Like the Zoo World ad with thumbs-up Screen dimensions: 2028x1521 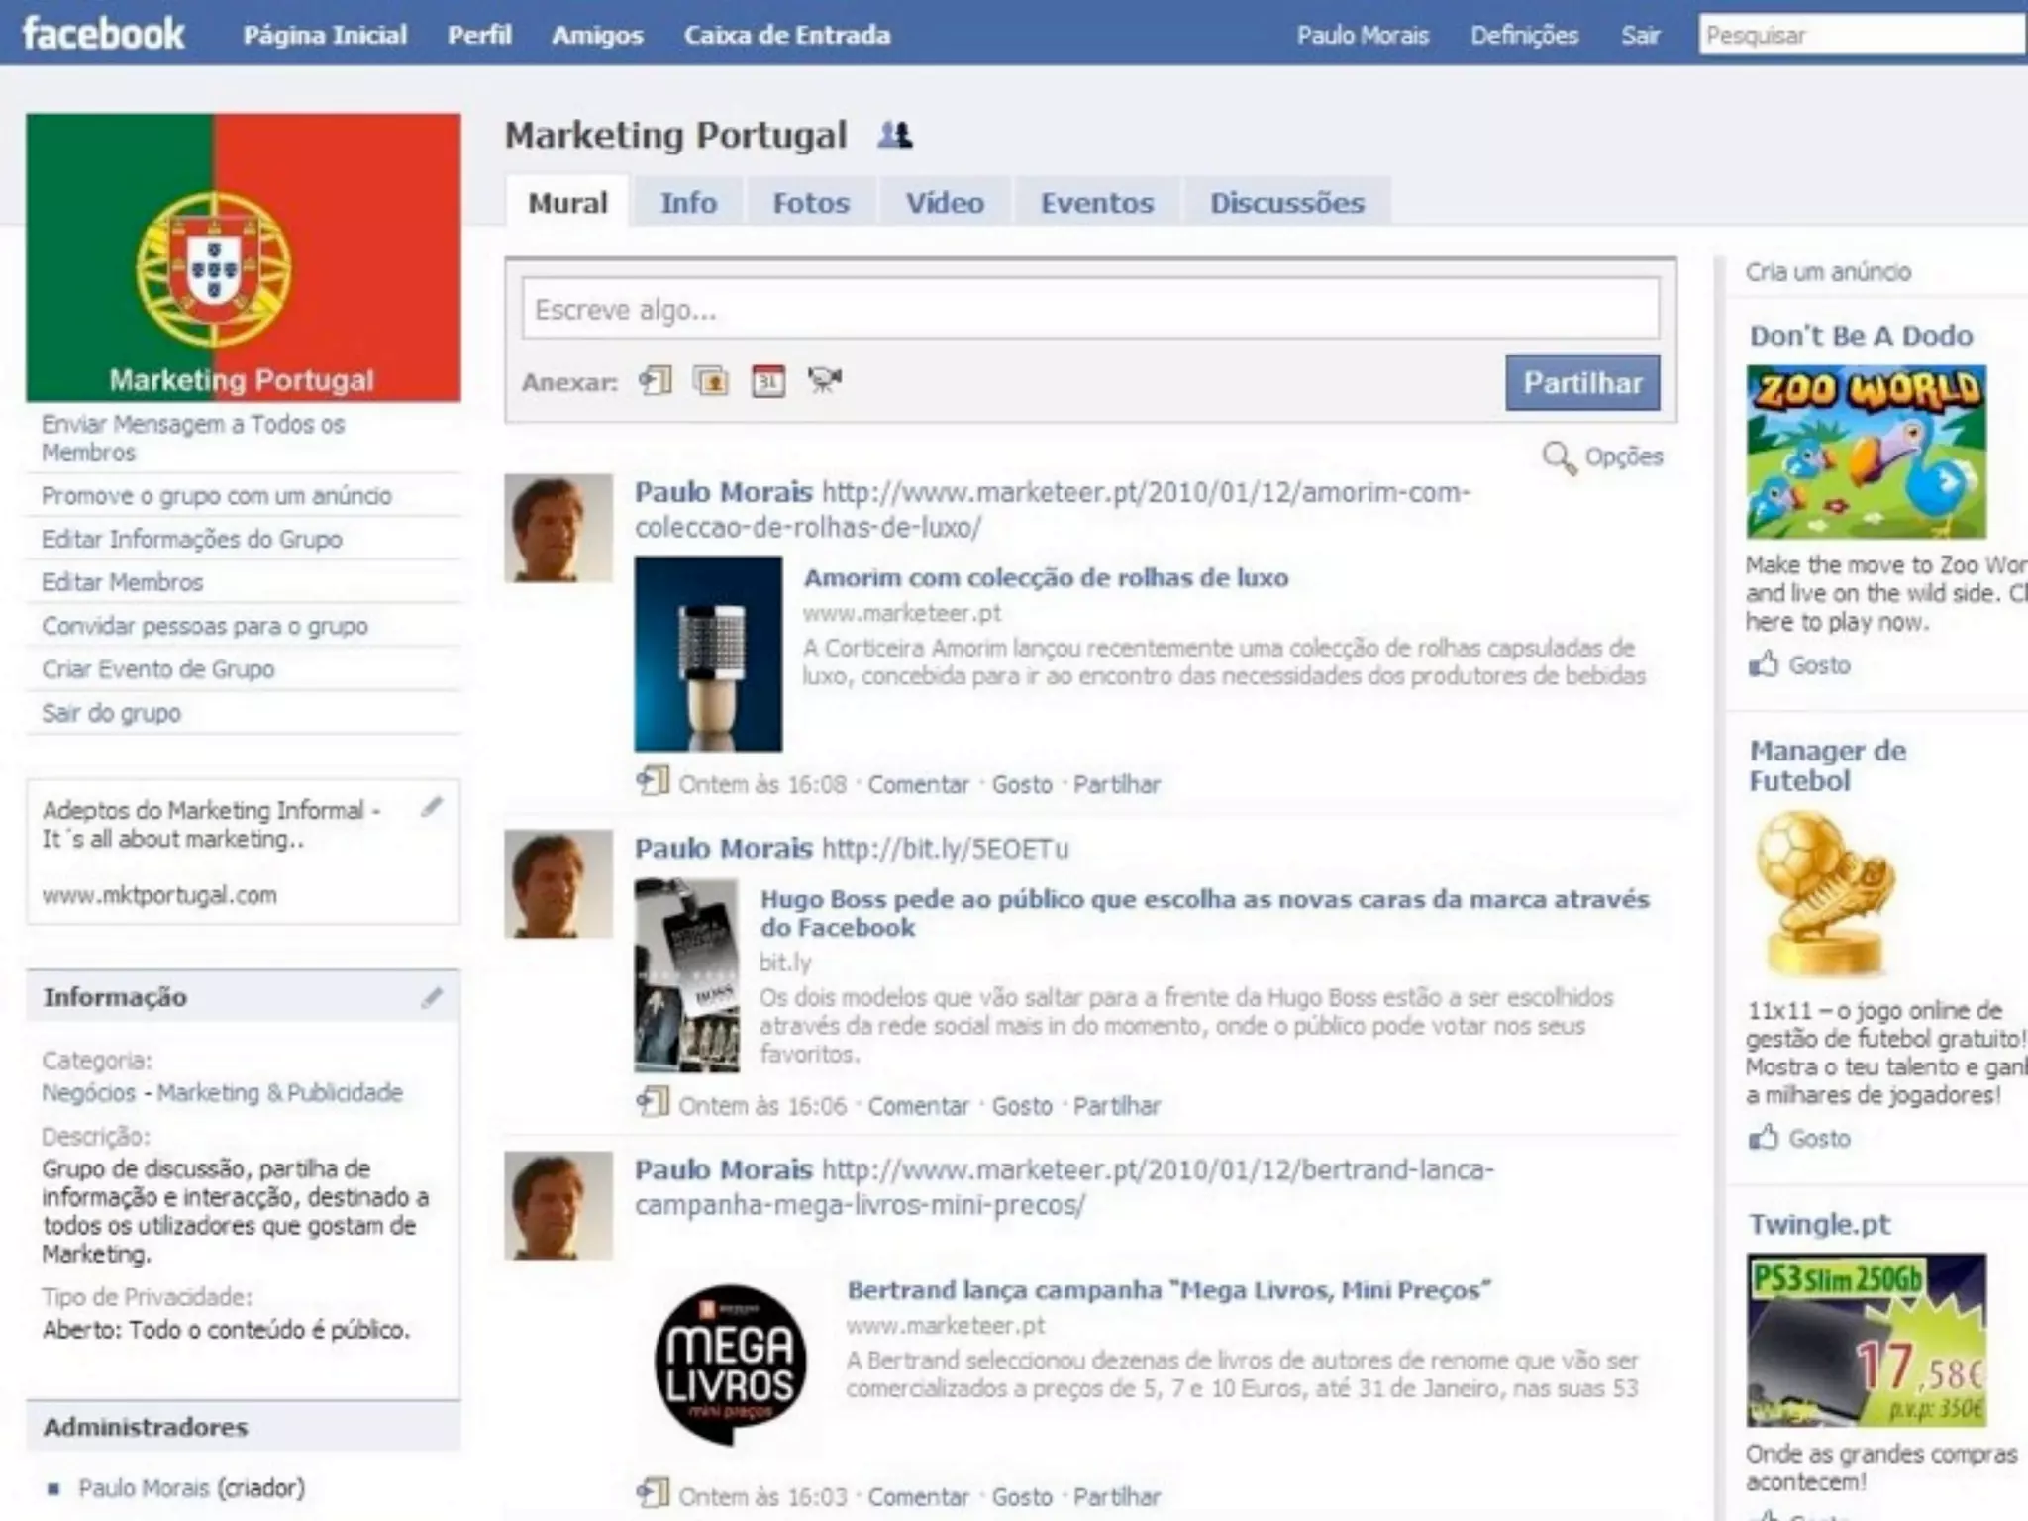point(1764,664)
